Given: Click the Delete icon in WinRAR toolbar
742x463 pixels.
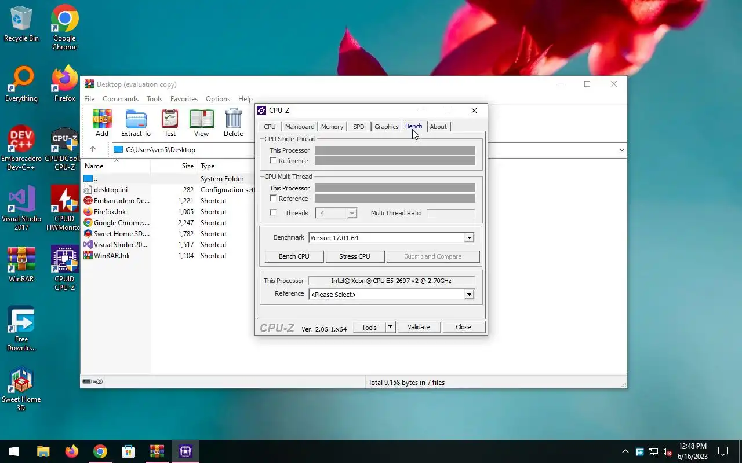Looking at the screenshot, I should pyautogui.click(x=233, y=123).
